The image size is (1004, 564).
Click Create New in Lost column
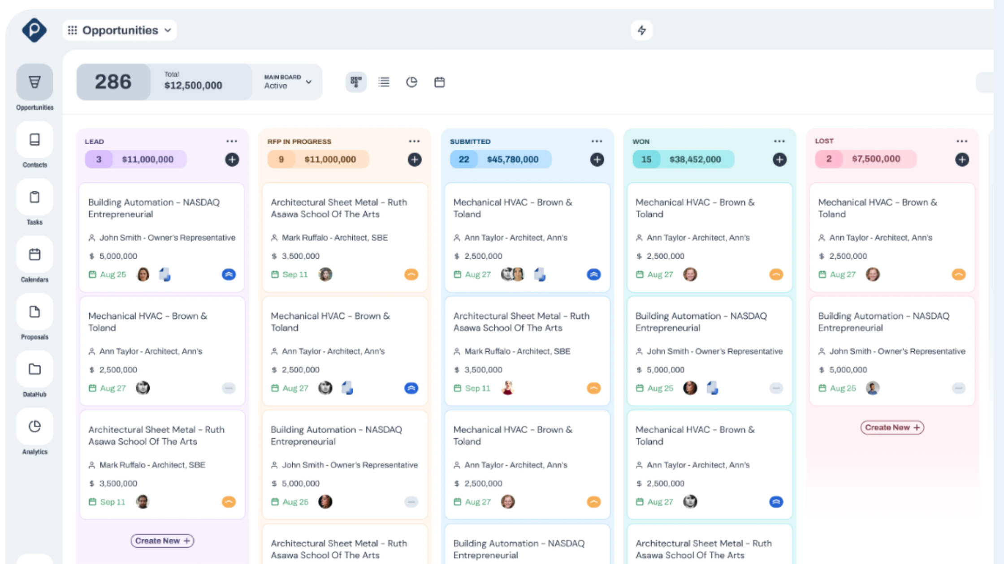coord(892,427)
